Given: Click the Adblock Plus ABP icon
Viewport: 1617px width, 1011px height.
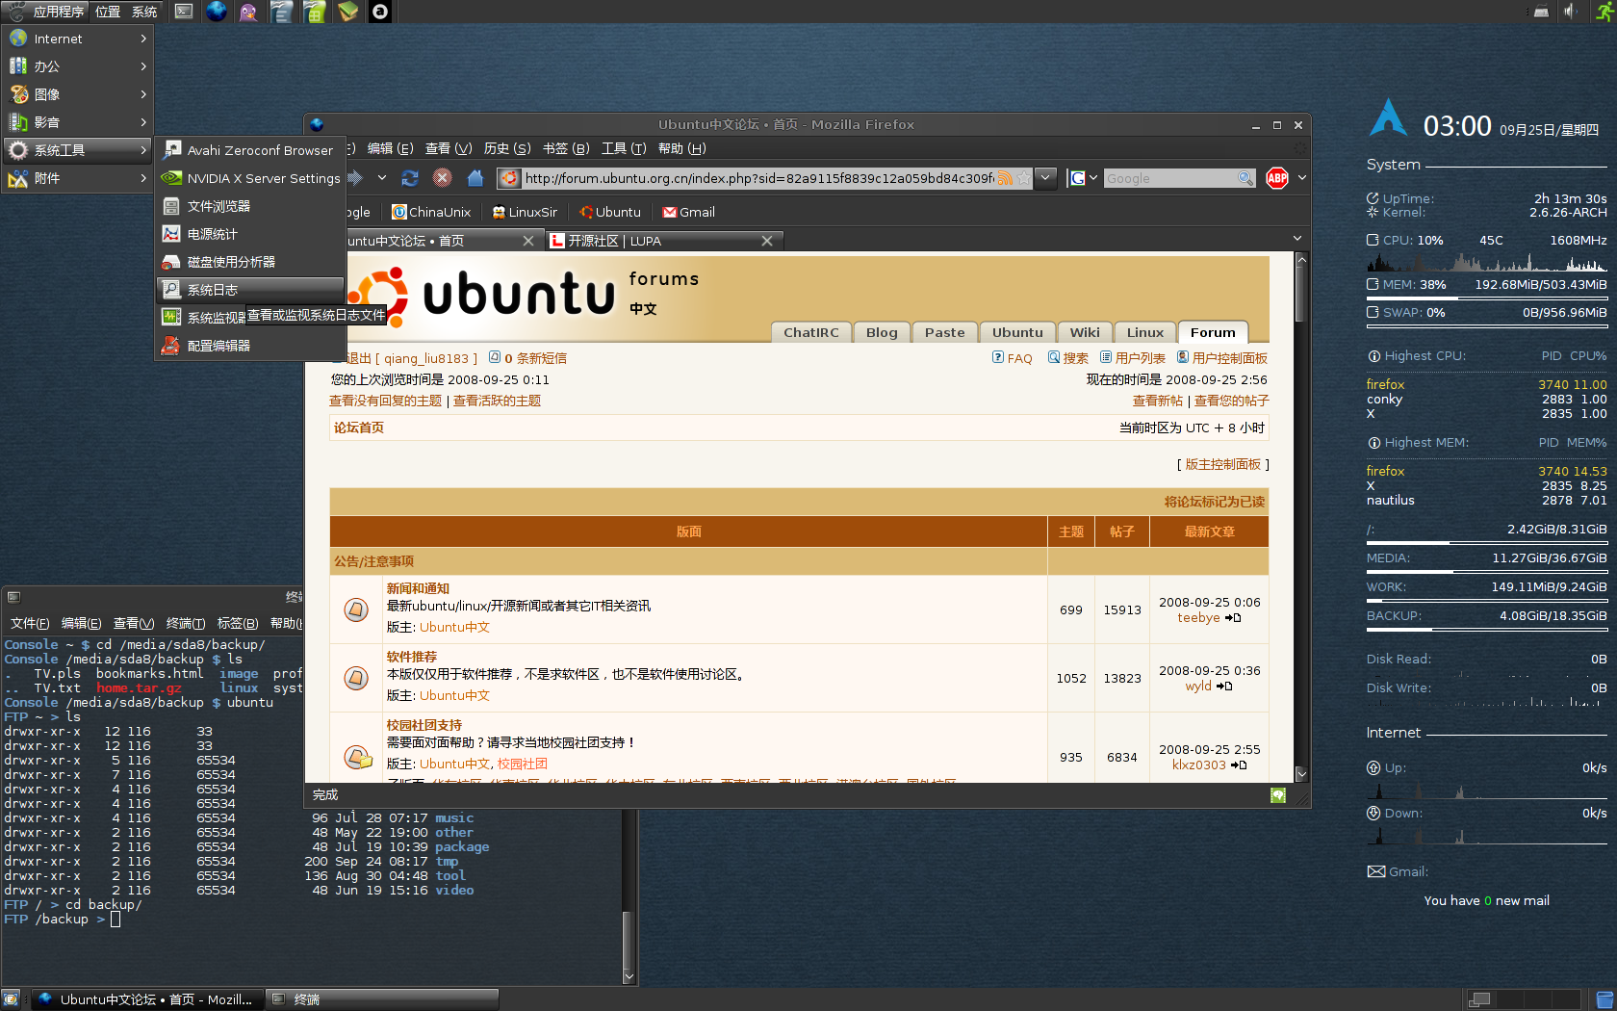Looking at the screenshot, I should coord(1277,178).
